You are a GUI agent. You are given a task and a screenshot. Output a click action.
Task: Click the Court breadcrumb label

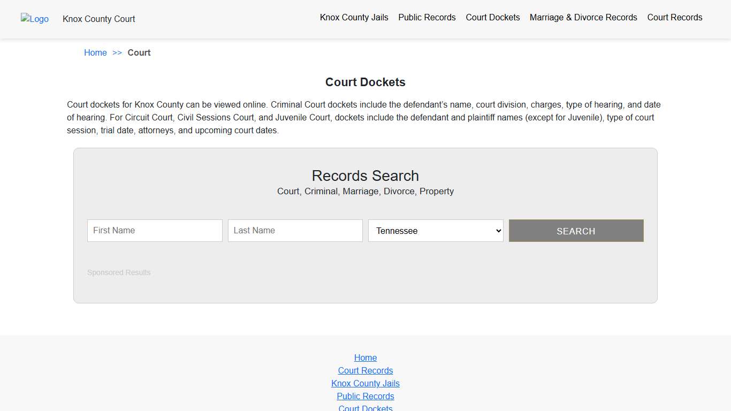pyautogui.click(x=139, y=52)
